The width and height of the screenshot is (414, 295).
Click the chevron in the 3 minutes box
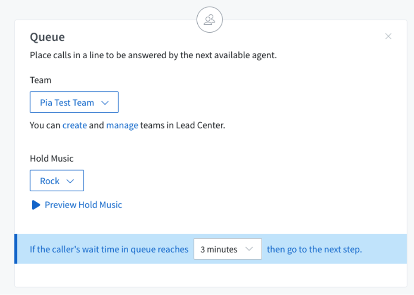tap(249, 249)
